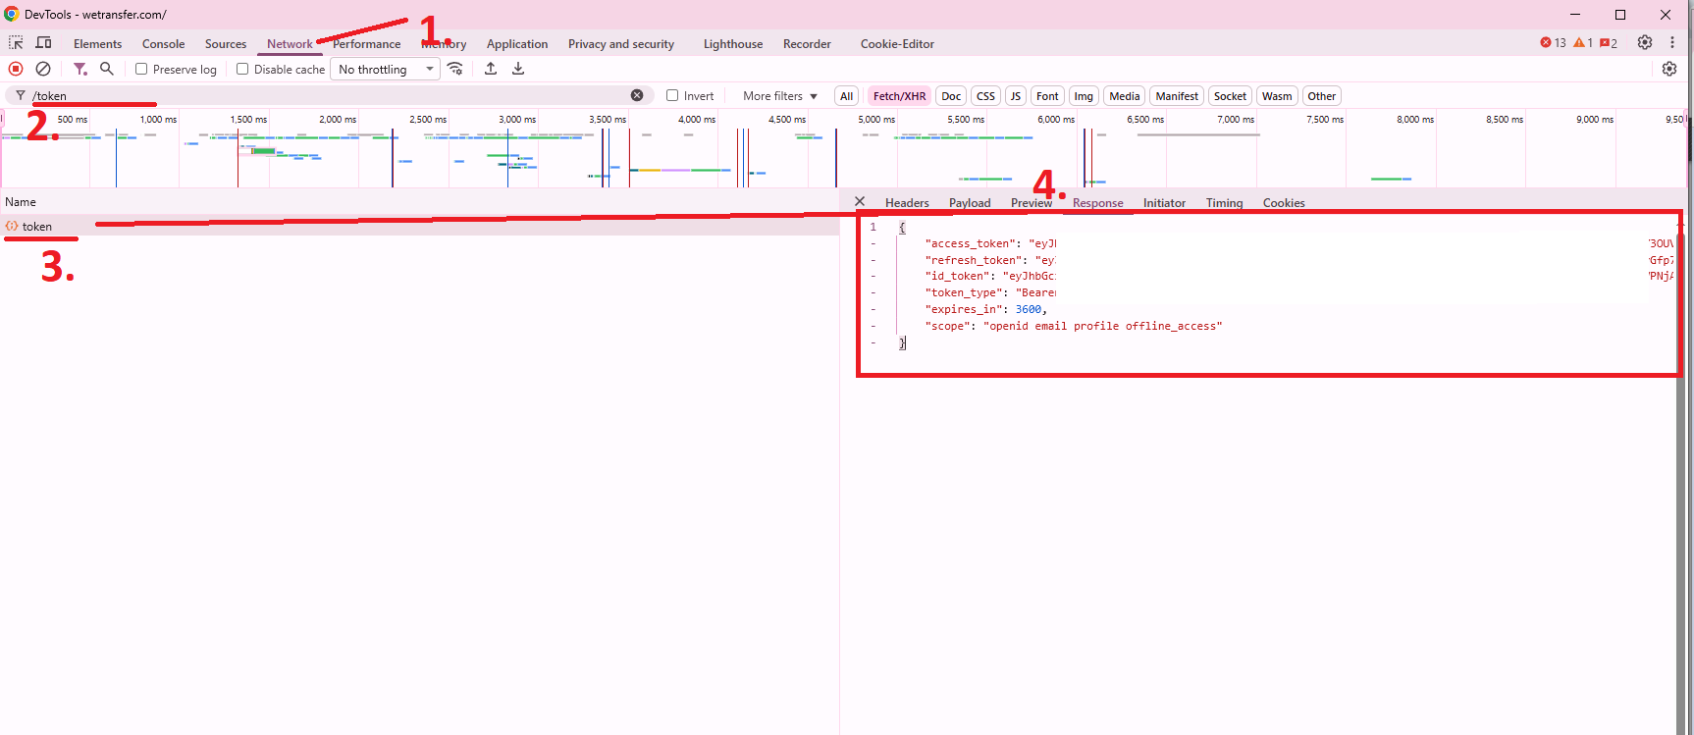Click the import HAR upload icon
Image resolution: width=1694 pixels, height=735 pixels.
(491, 69)
